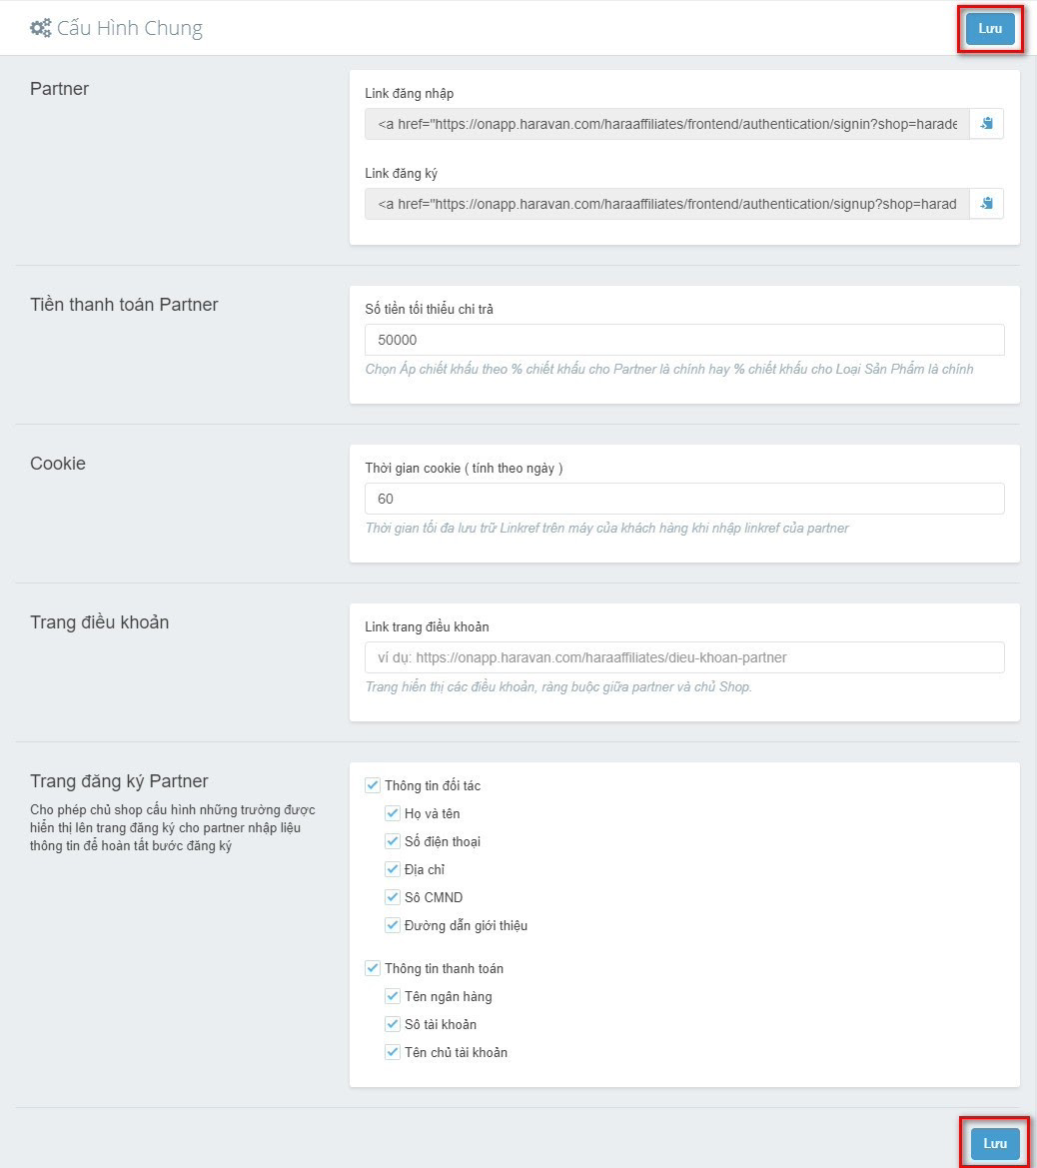The height and width of the screenshot is (1168, 1037).
Task: Select the Link đăng ký text box
Action: click(x=666, y=204)
